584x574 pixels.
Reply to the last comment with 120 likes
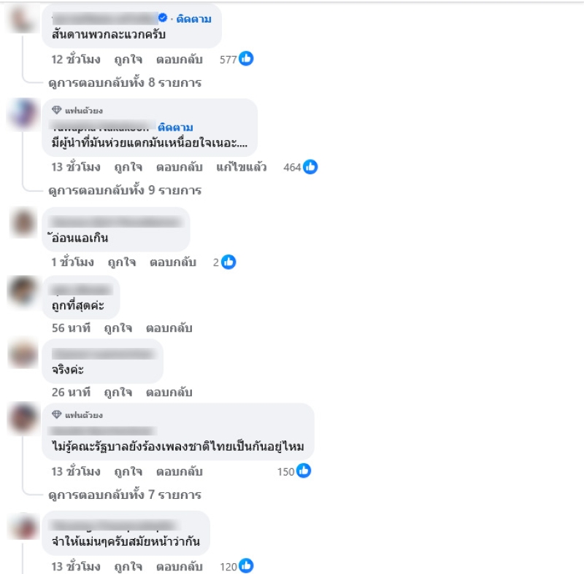coord(179,567)
